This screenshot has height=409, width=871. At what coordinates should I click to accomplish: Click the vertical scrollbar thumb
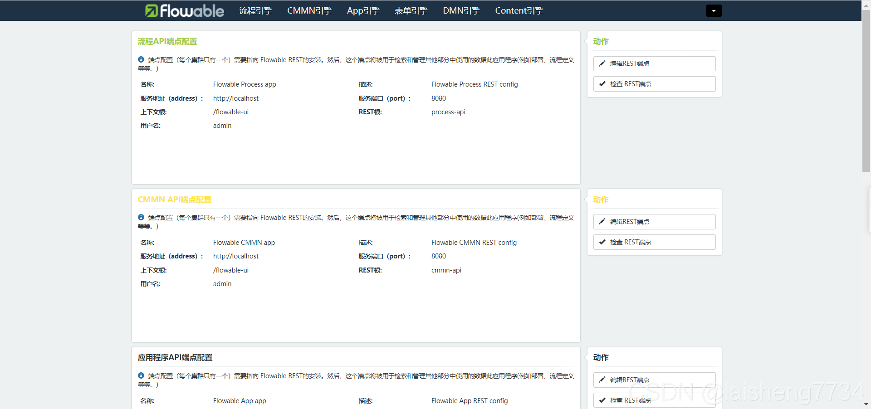coord(866,91)
